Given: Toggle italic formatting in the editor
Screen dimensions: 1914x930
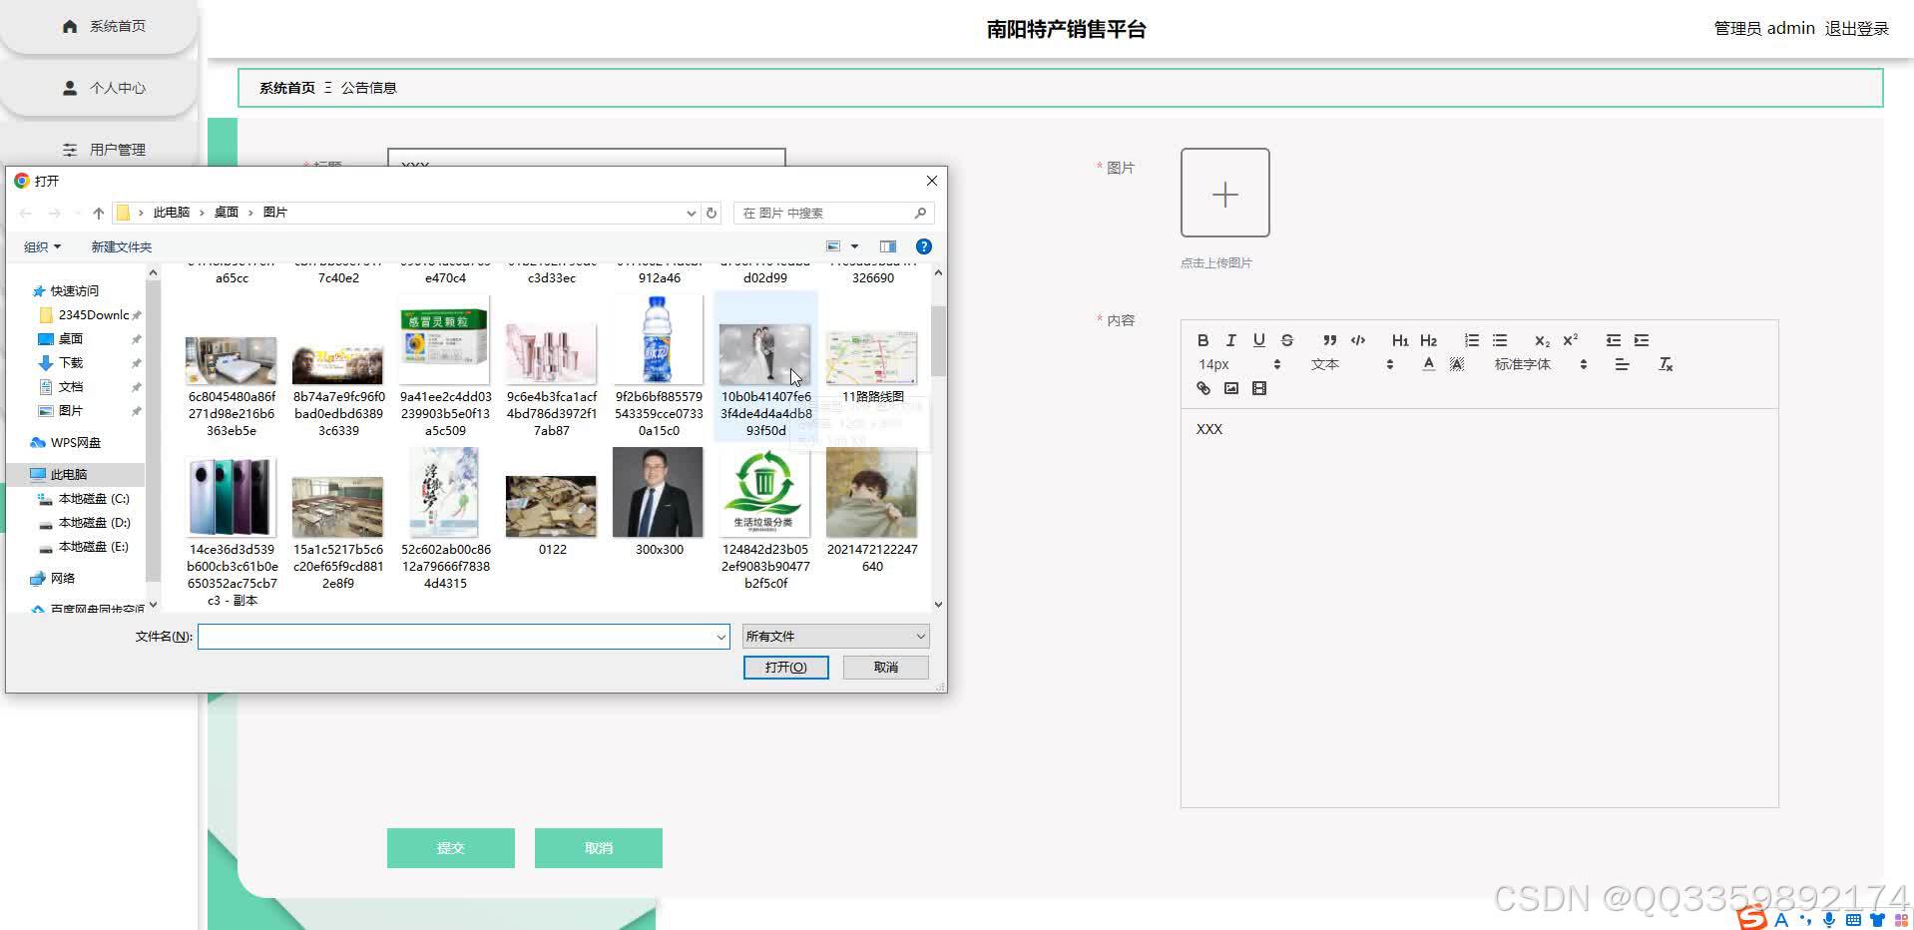Looking at the screenshot, I should [x=1230, y=340].
